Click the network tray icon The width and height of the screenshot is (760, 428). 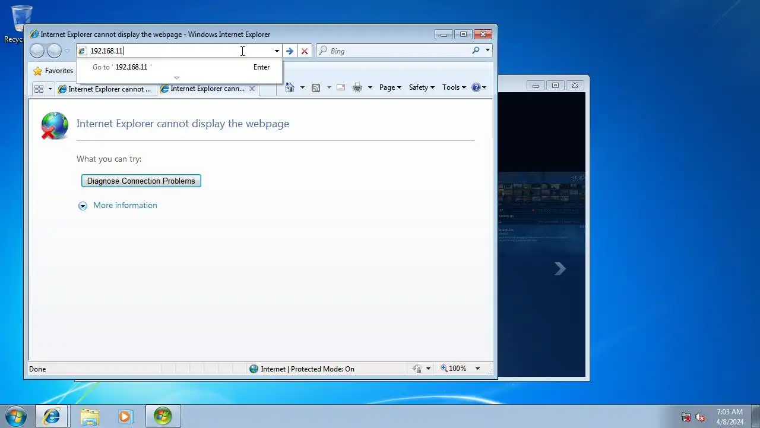click(686, 417)
